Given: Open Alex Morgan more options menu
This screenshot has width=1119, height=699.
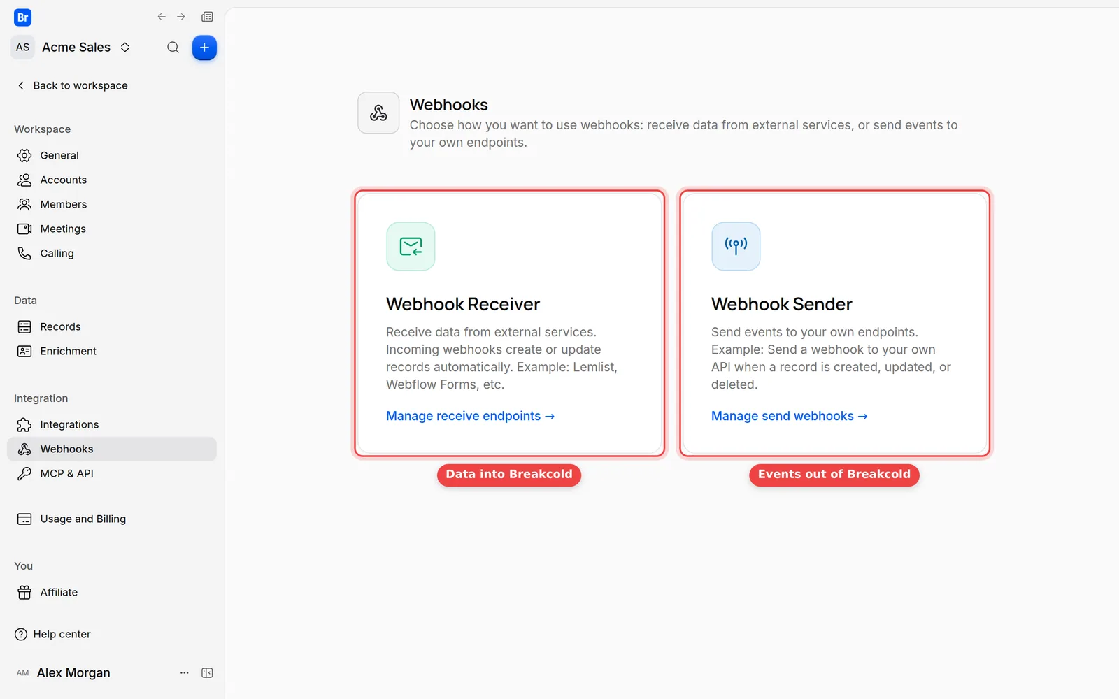Looking at the screenshot, I should coord(185,672).
